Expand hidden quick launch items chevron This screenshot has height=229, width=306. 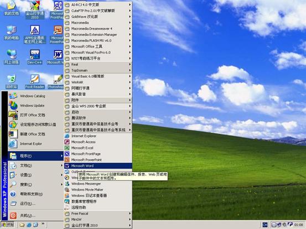click(x=43, y=224)
